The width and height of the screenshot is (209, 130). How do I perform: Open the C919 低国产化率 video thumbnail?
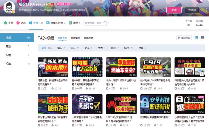(x=156, y=67)
